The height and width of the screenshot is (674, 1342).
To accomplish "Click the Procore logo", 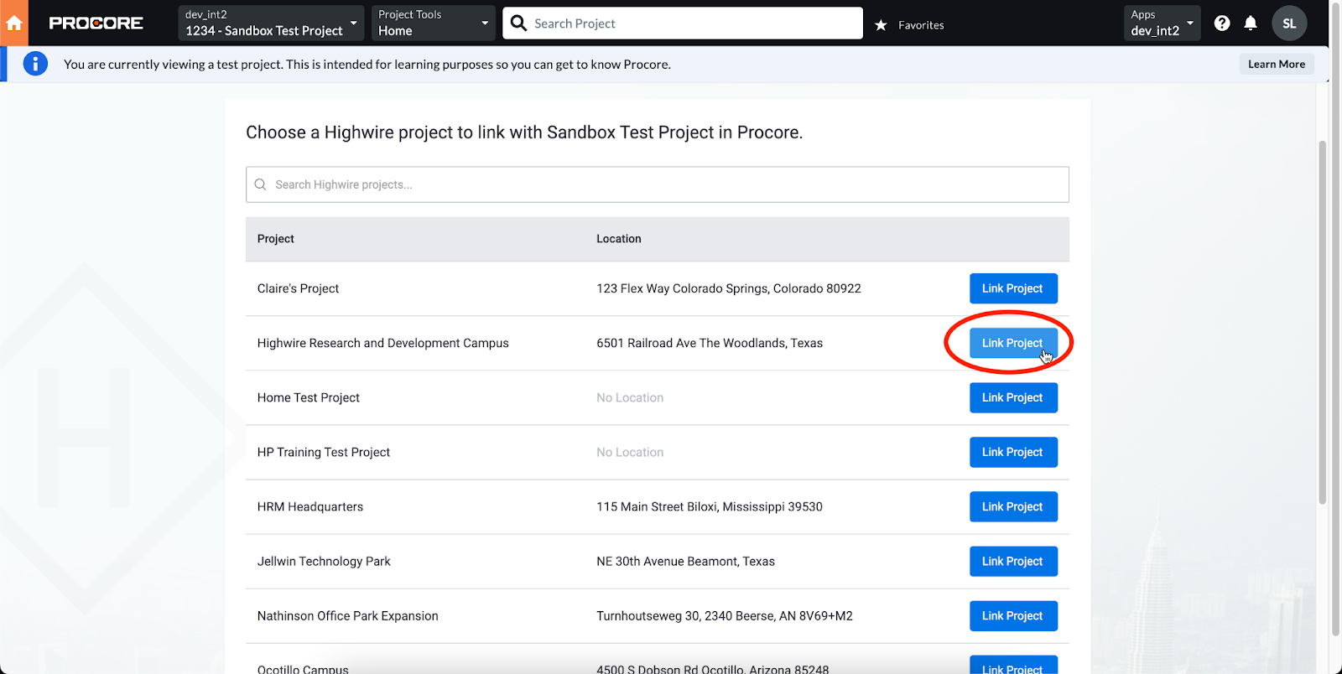I will [x=96, y=23].
